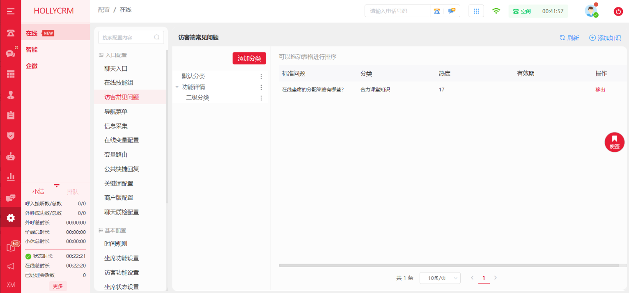Click the search magnifier in the config search box
This screenshot has height=293, width=629.
tap(157, 37)
